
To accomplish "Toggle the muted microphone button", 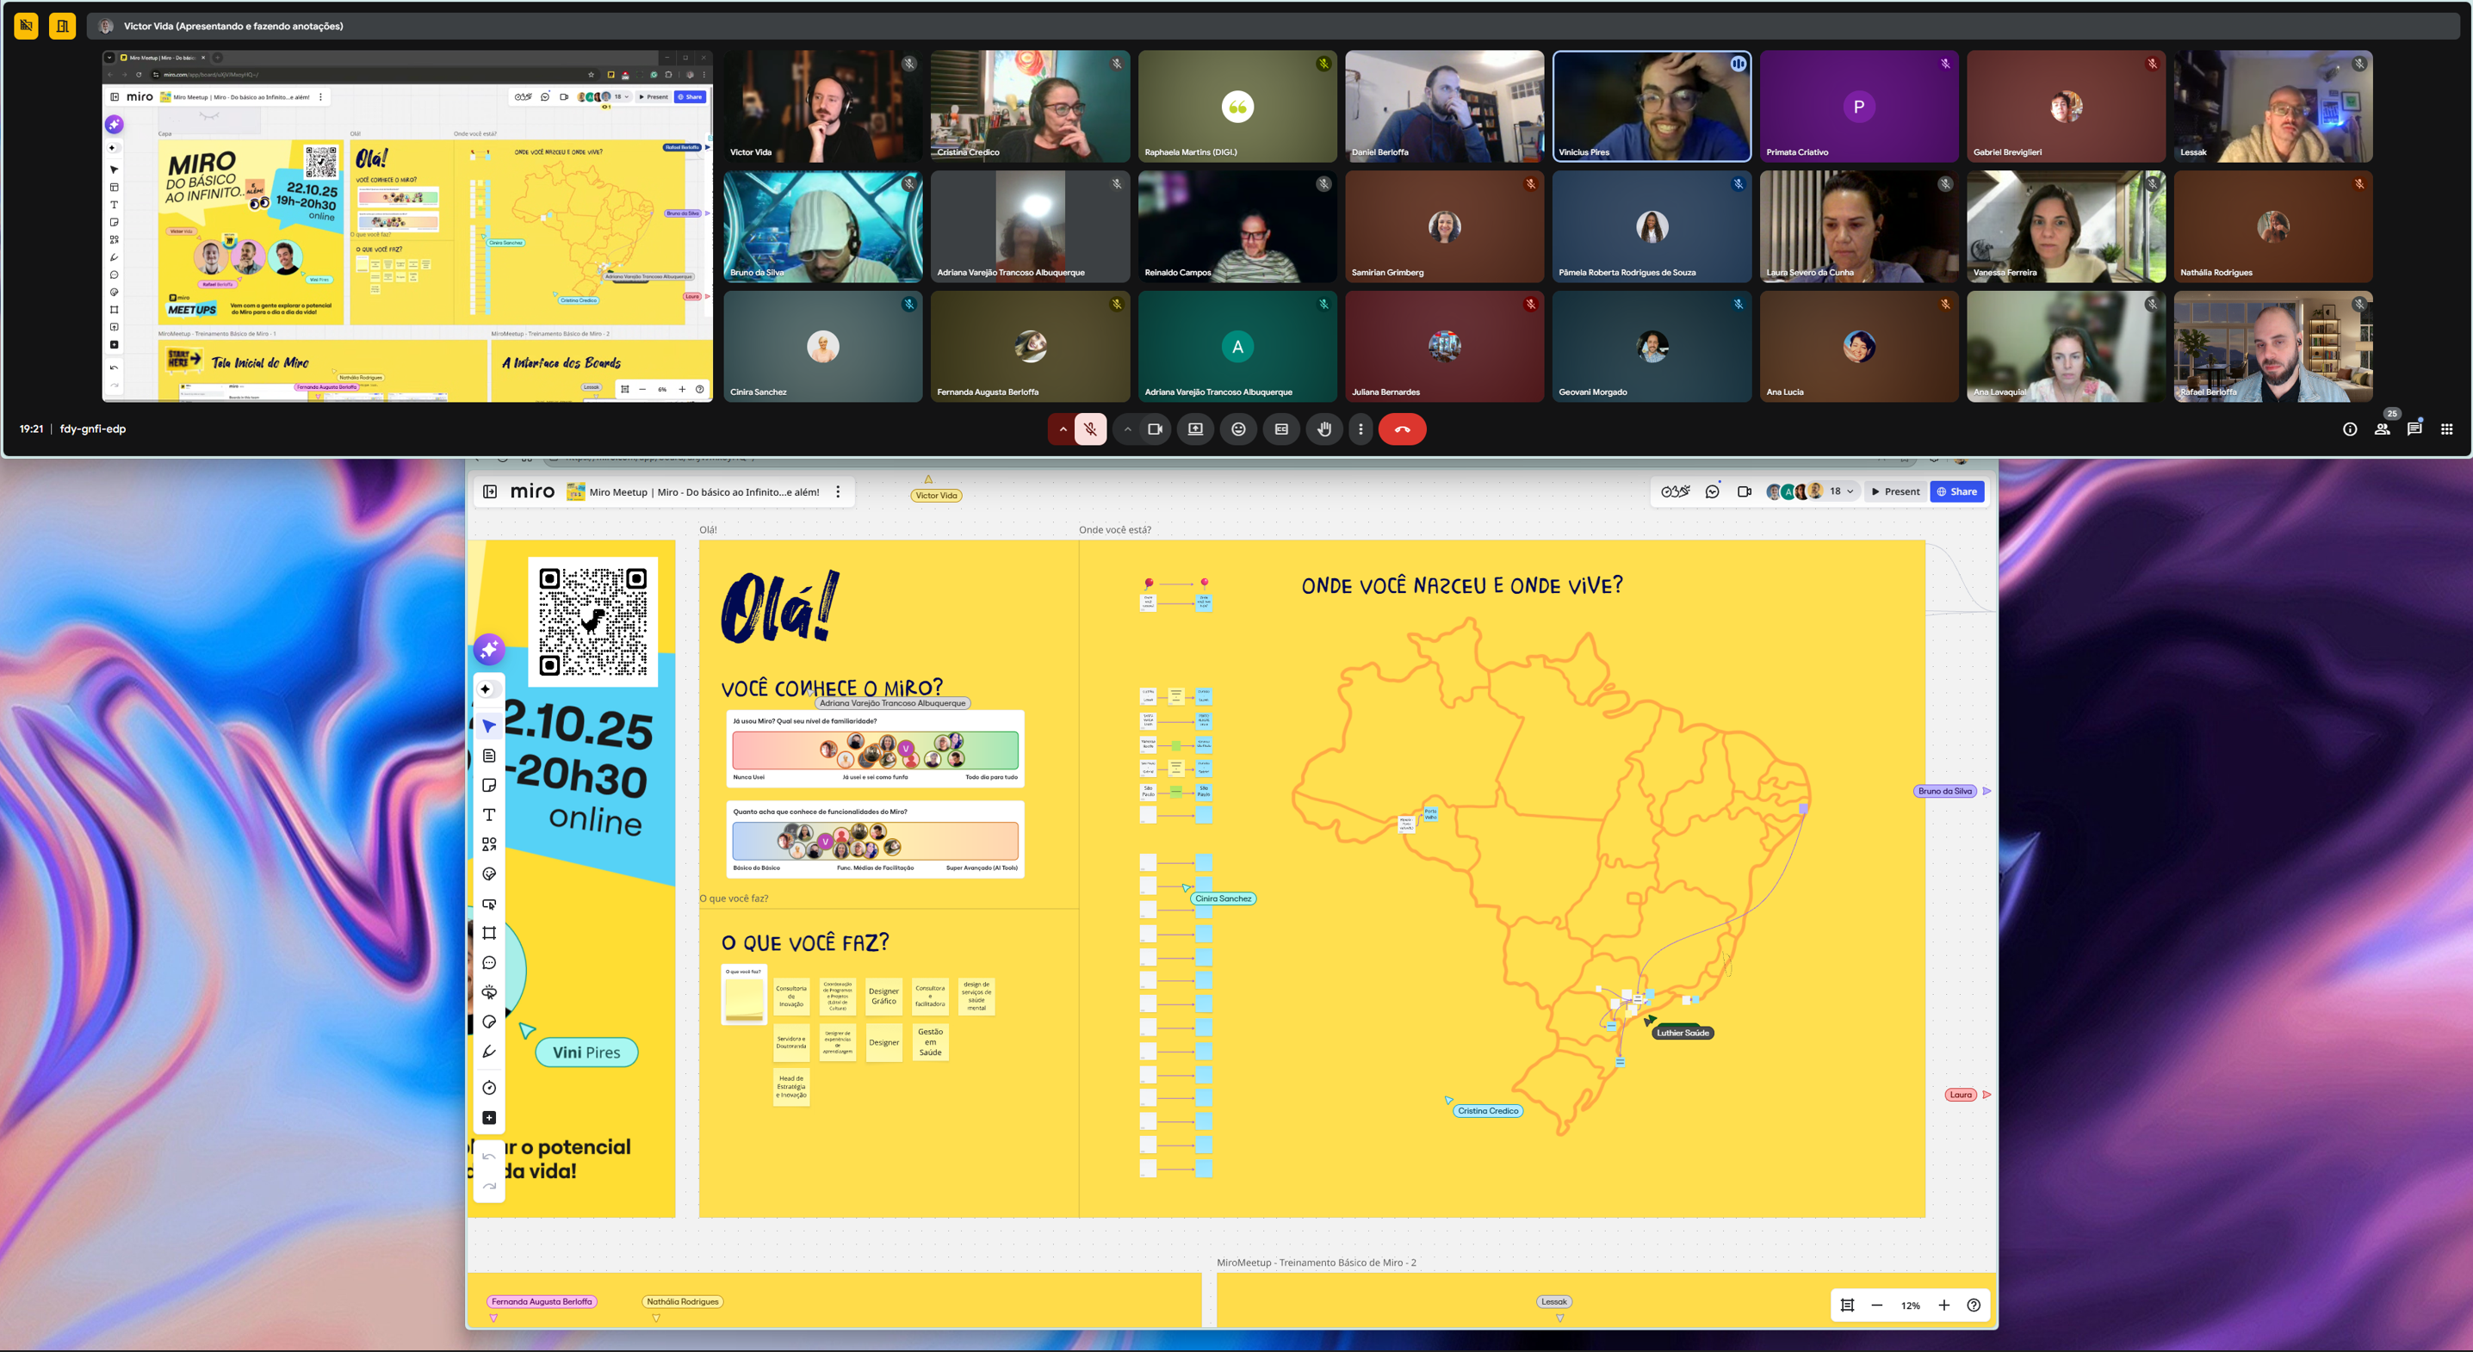I will 1089,429.
